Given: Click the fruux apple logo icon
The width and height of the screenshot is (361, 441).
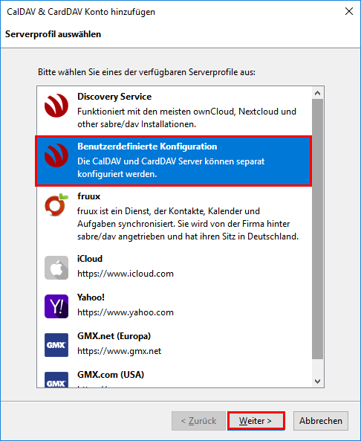Looking at the screenshot, I should pos(56,205).
